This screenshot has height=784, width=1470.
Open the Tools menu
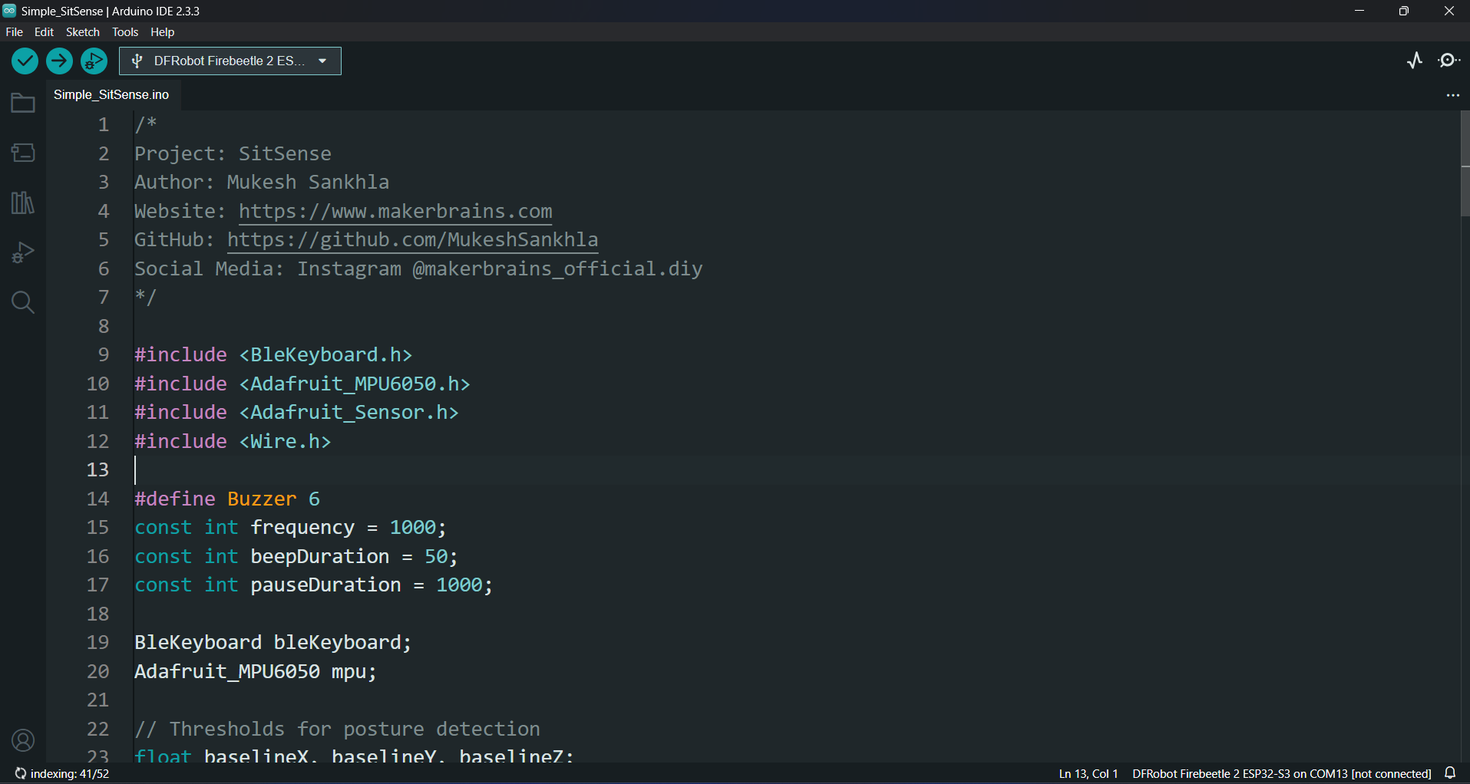coord(125,32)
